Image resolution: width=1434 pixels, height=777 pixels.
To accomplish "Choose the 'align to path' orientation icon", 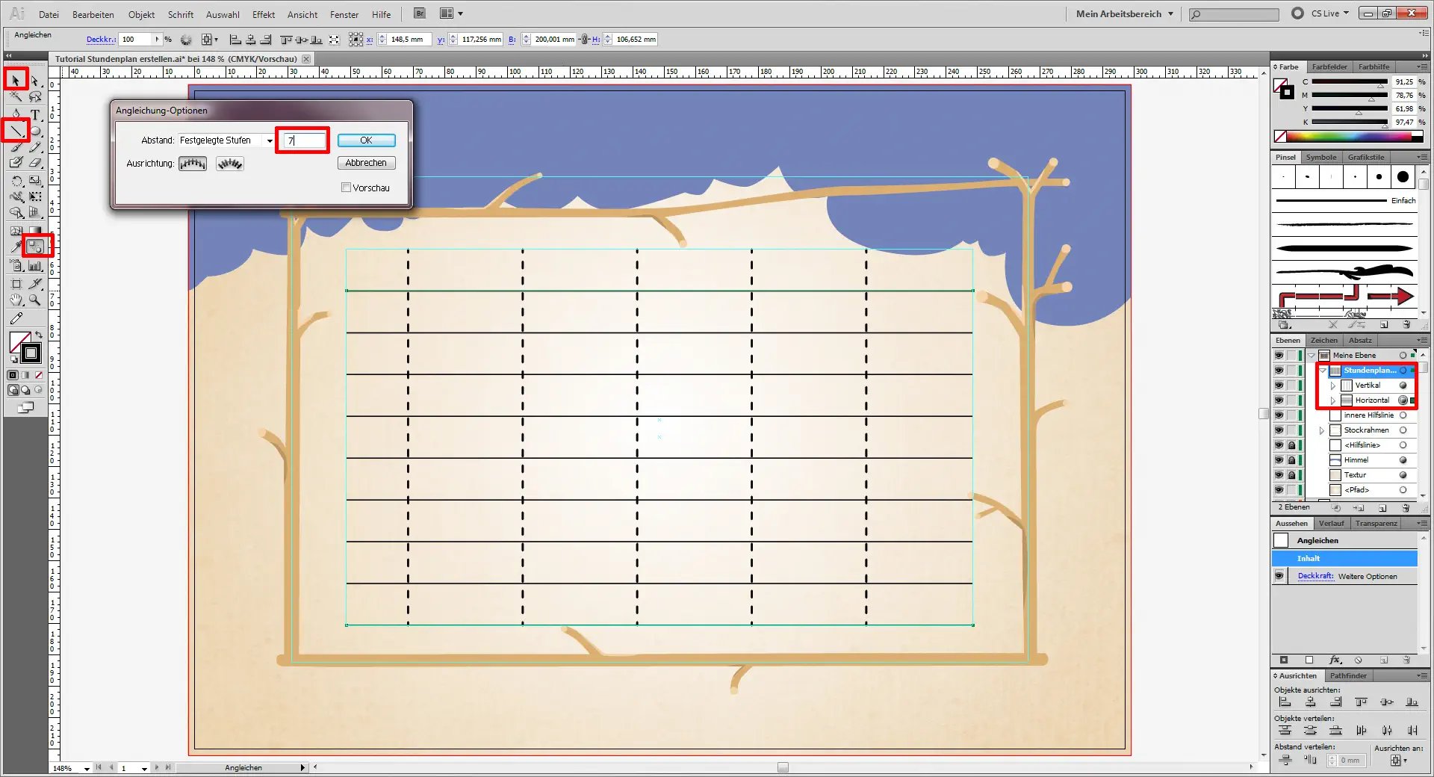I will point(230,164).
